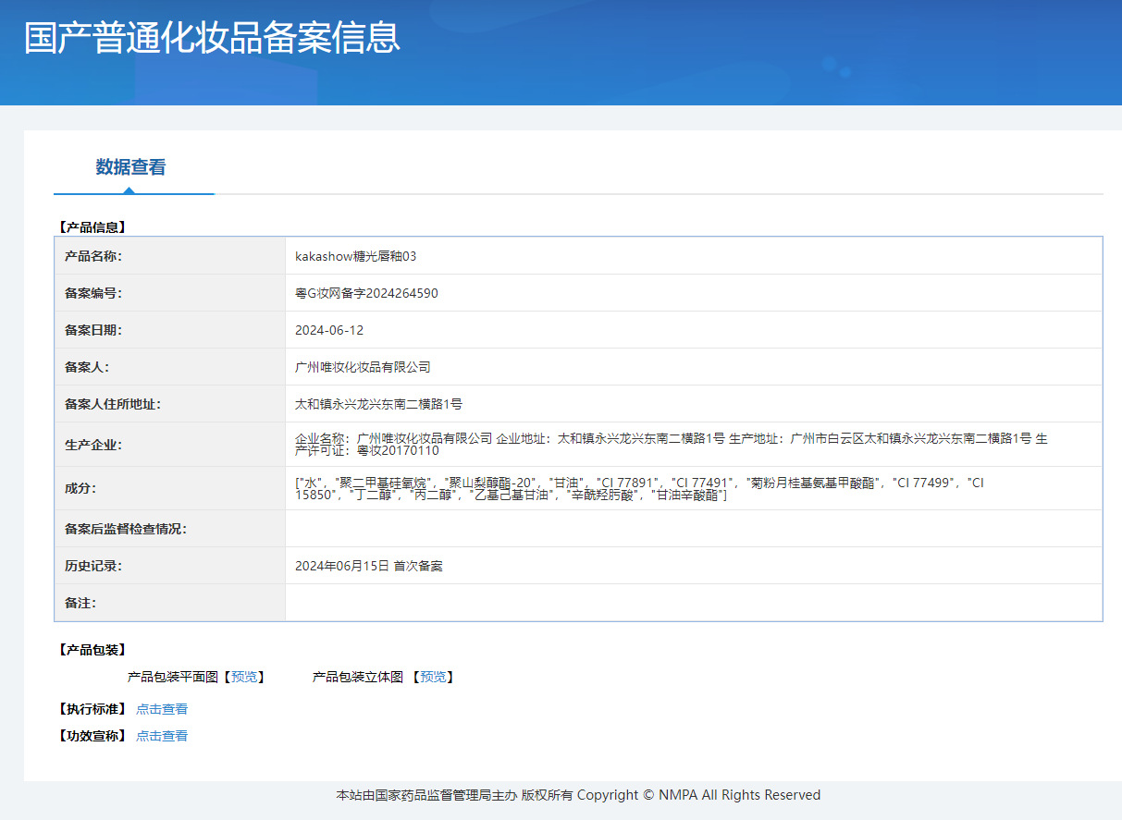Click the 历史记录 row label
This screenshot has height=820, width=1122.
pyautogui.click(x=92, y=566)
